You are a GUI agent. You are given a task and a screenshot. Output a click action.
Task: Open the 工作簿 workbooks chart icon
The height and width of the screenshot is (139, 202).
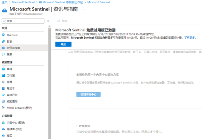point(3,76)
